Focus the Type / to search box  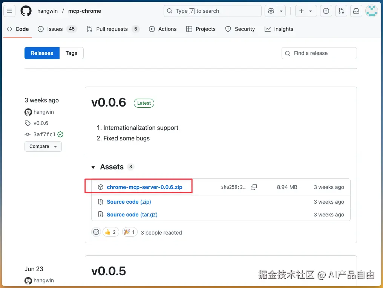[213, 11]
